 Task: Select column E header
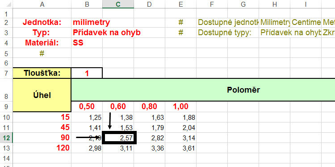pos(181,4)
